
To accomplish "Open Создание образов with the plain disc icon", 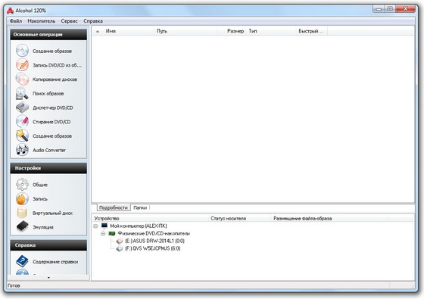I will [x=22, y=51].
